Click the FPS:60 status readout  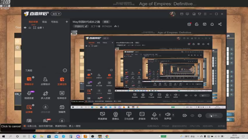(x=165, y=126)
